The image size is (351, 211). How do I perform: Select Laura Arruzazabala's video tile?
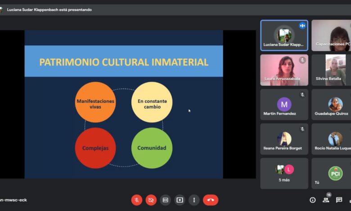[284, 70]
